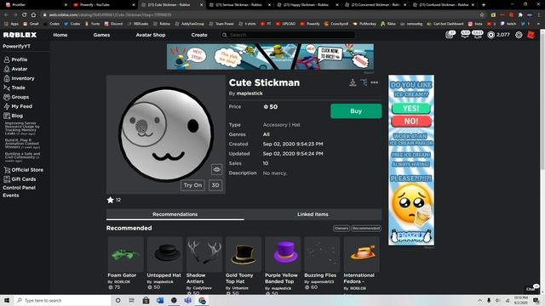Open the Foam Gator recommended item
This screenshot has width=545, height=306.
tap(125, 263)
